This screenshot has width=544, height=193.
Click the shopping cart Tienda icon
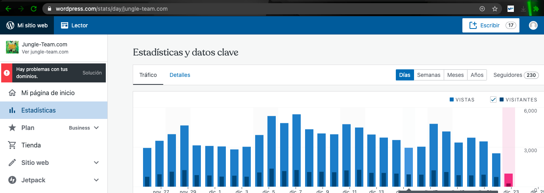(x=12, y=145)
